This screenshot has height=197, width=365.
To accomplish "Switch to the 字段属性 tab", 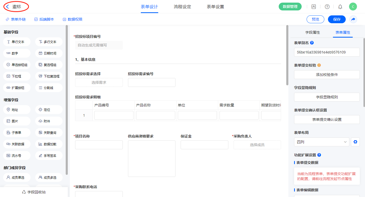I will 312,32.
